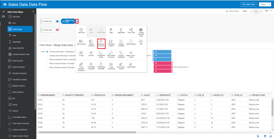This screenshot has width=274, height=139.
Task: Remove the Merge Data Sets step
Action: click(x=74, y=21)
